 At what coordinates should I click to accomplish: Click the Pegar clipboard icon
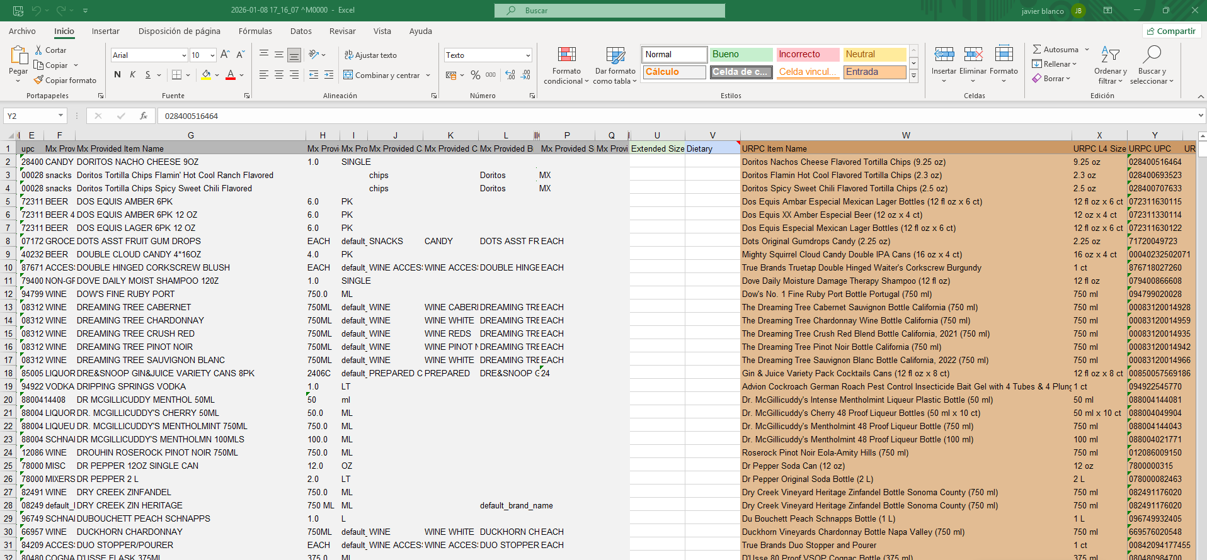[x=18, y=55]
